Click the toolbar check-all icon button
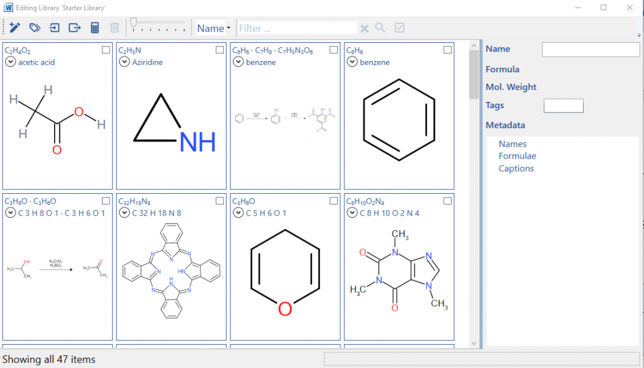Viewport: 644px width, 368px height. [399, 28]
